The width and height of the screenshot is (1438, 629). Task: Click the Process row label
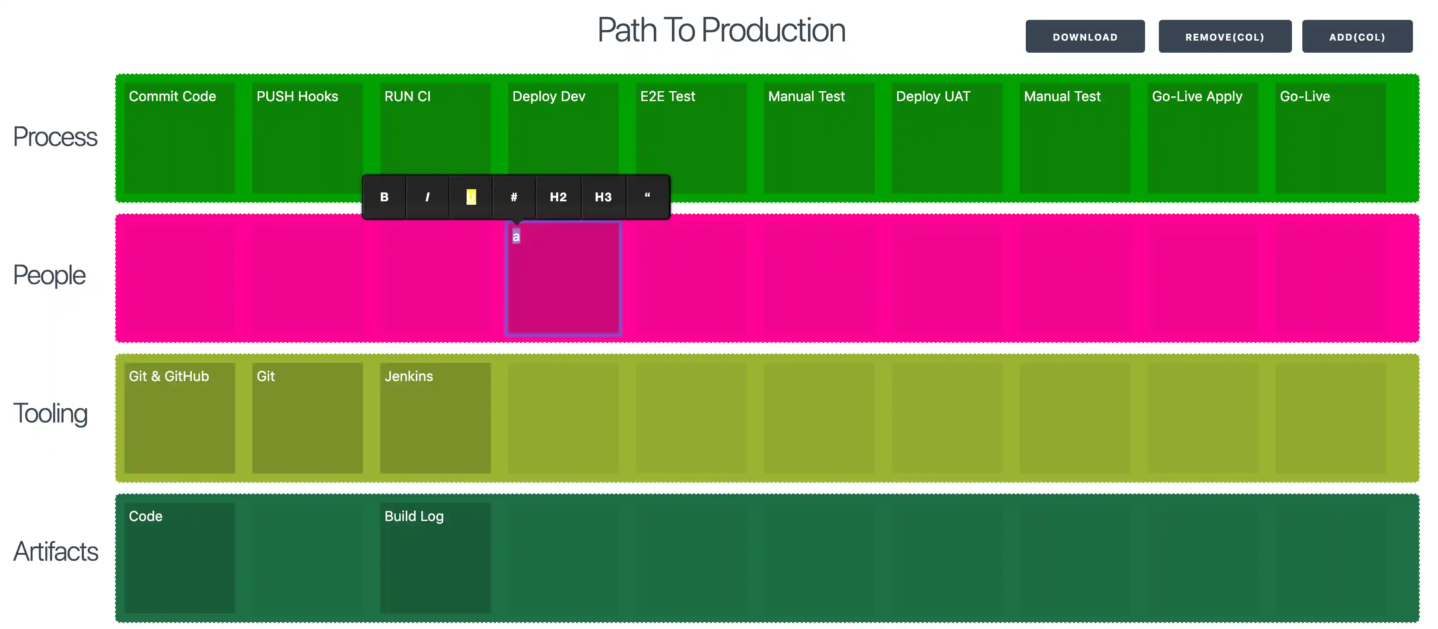[x=55, y=137]
